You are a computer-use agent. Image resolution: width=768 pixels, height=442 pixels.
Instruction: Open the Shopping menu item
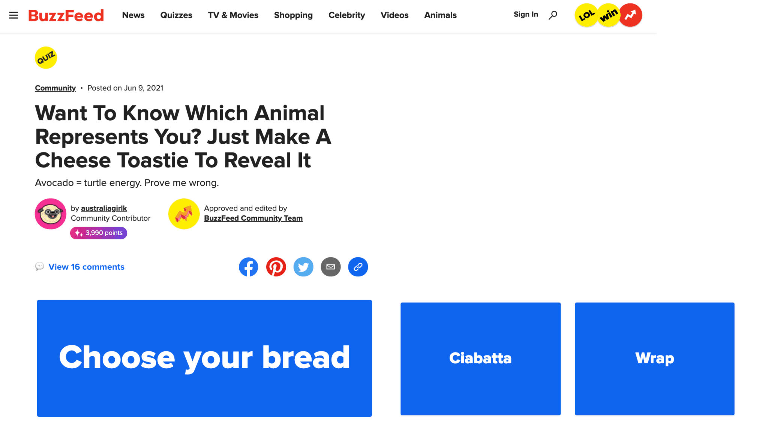tap(293, 15)
